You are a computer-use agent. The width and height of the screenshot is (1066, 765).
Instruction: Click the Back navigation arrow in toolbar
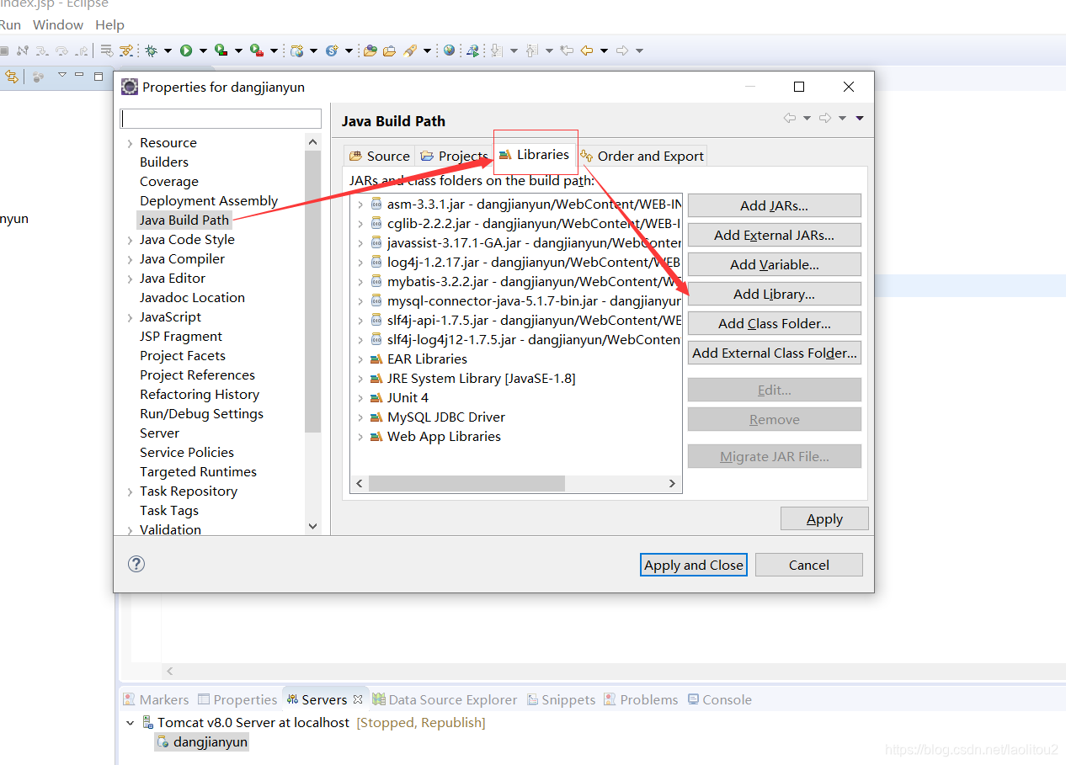tap(587, 50)
